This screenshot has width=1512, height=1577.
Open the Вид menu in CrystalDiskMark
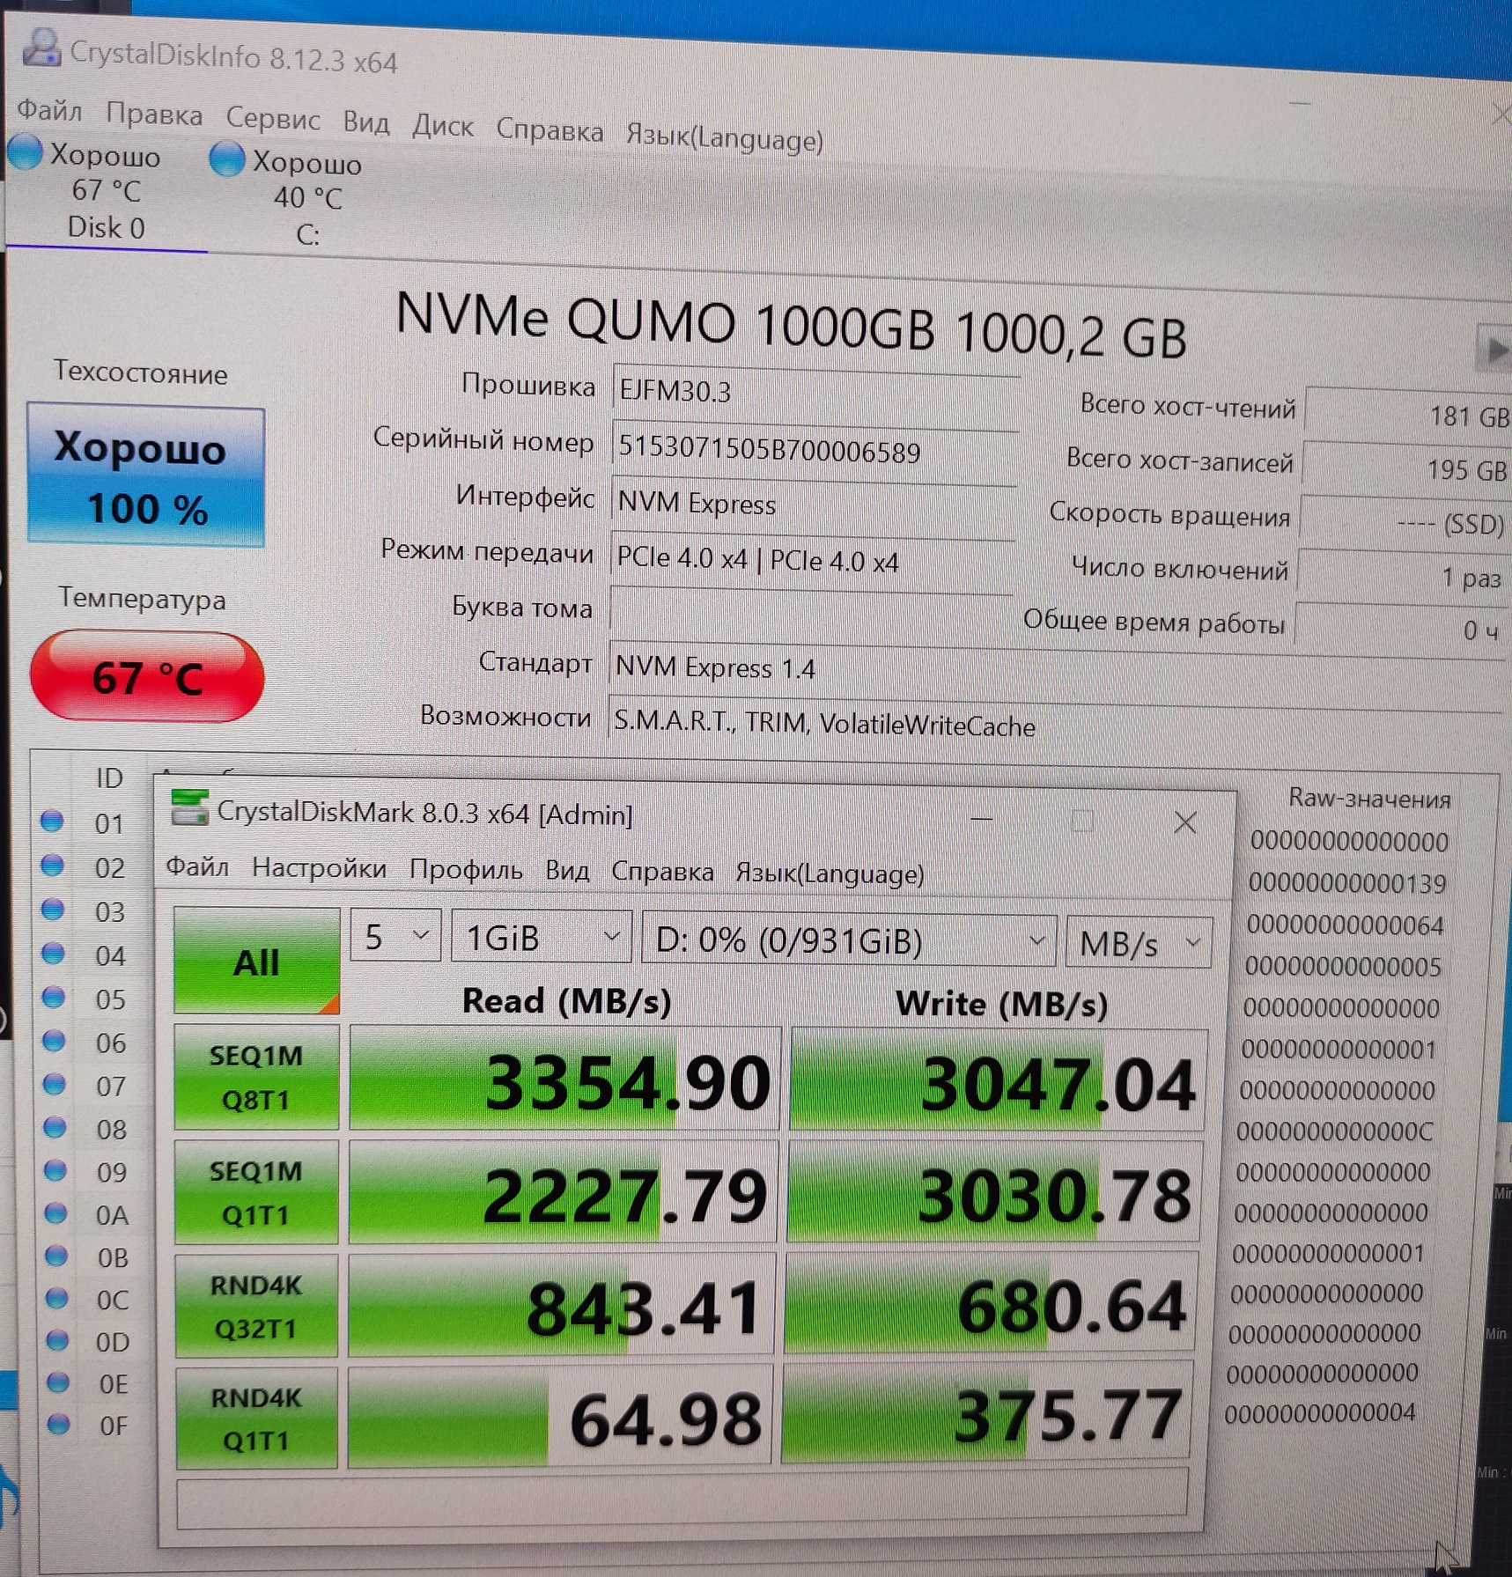tap(567, 871)
